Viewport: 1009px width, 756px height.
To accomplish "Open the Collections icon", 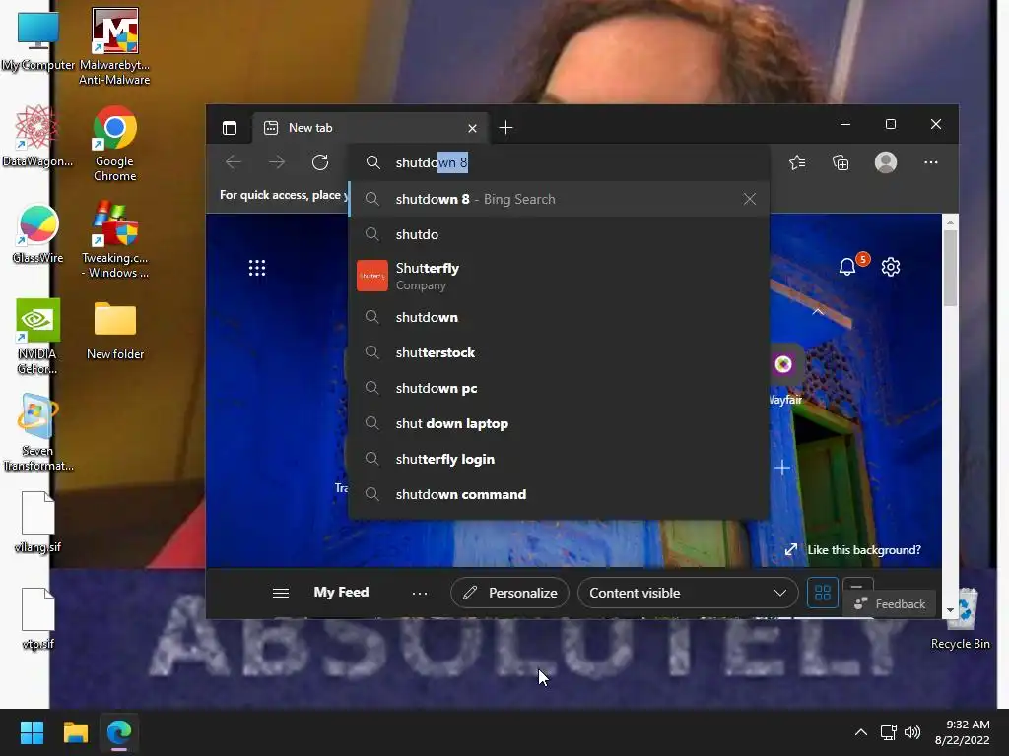I will coord(841,162).
